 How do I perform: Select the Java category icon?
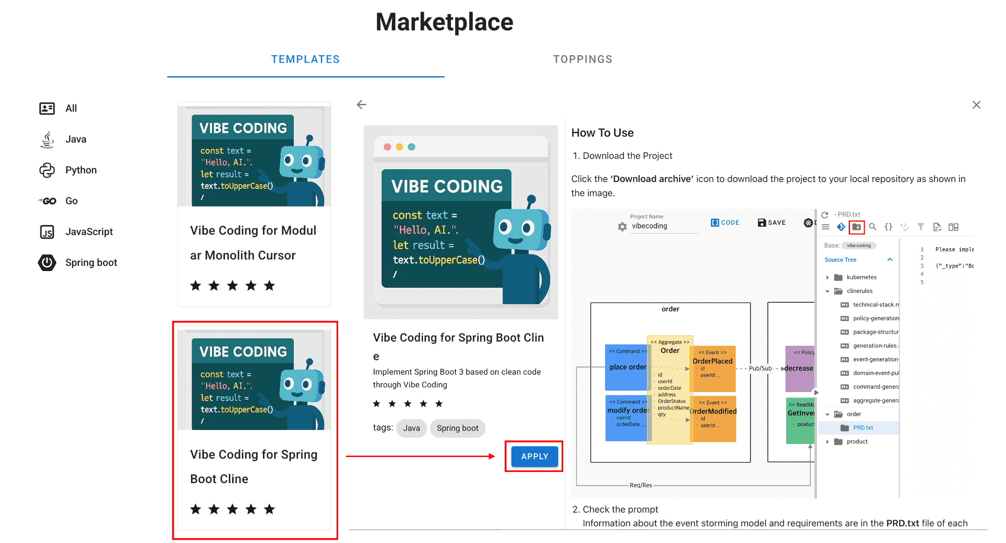pos(47,139)
